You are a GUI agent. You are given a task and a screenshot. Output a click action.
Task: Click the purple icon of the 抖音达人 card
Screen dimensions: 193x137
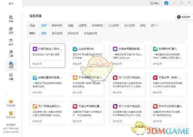coord(35,49)
